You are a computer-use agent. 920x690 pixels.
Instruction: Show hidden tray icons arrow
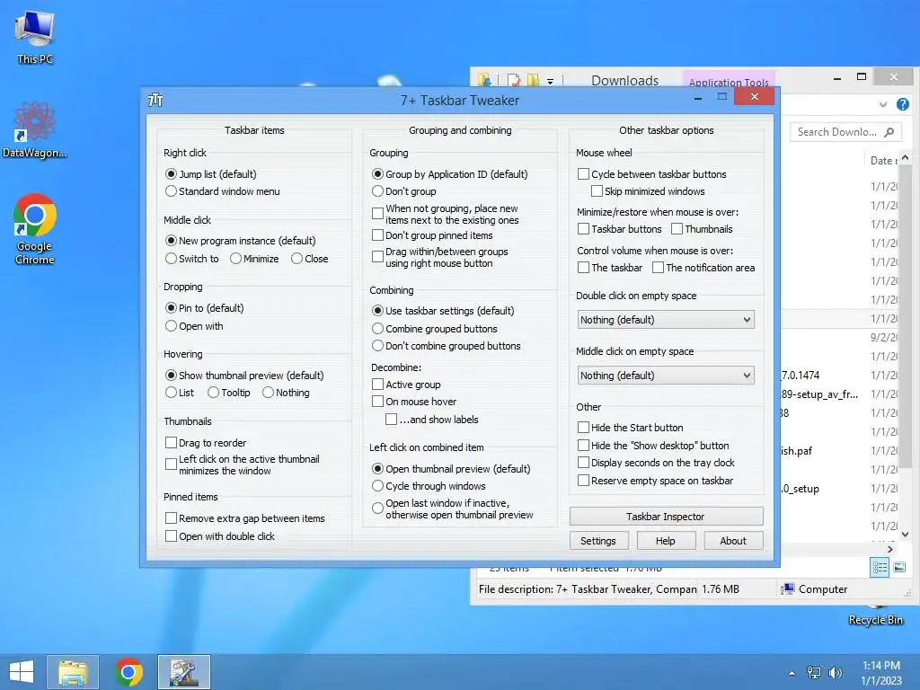[x=792, y=673]
